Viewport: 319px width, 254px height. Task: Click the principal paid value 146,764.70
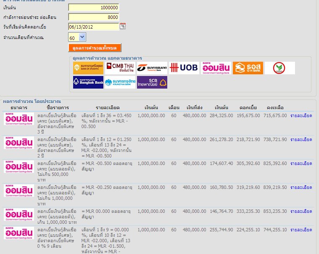tap(221, 211)
